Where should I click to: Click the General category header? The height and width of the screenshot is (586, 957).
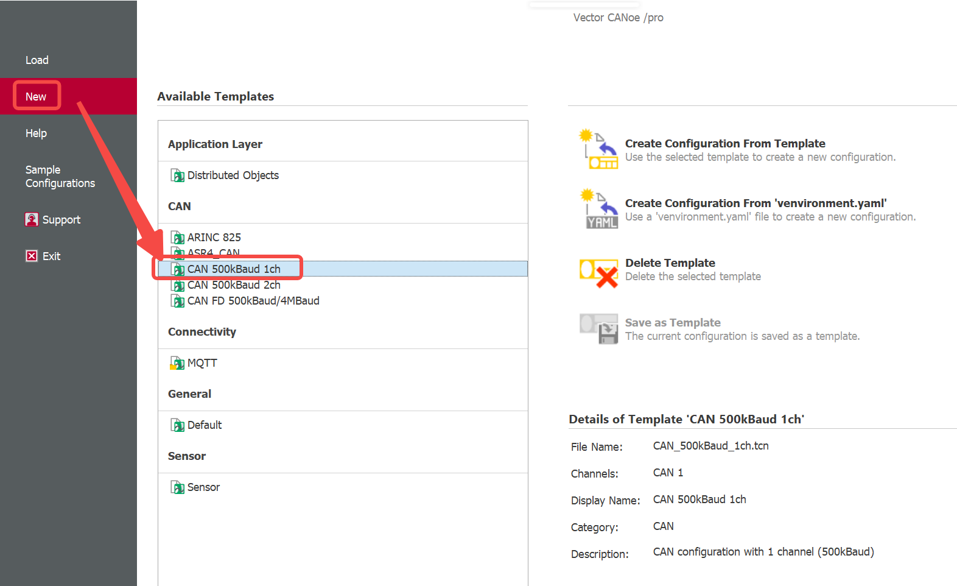point(190,394)
